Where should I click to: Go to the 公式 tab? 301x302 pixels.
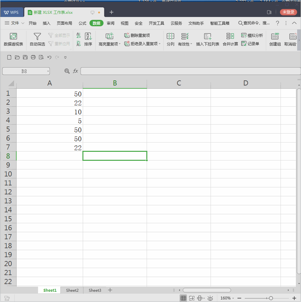coord(82,23)
